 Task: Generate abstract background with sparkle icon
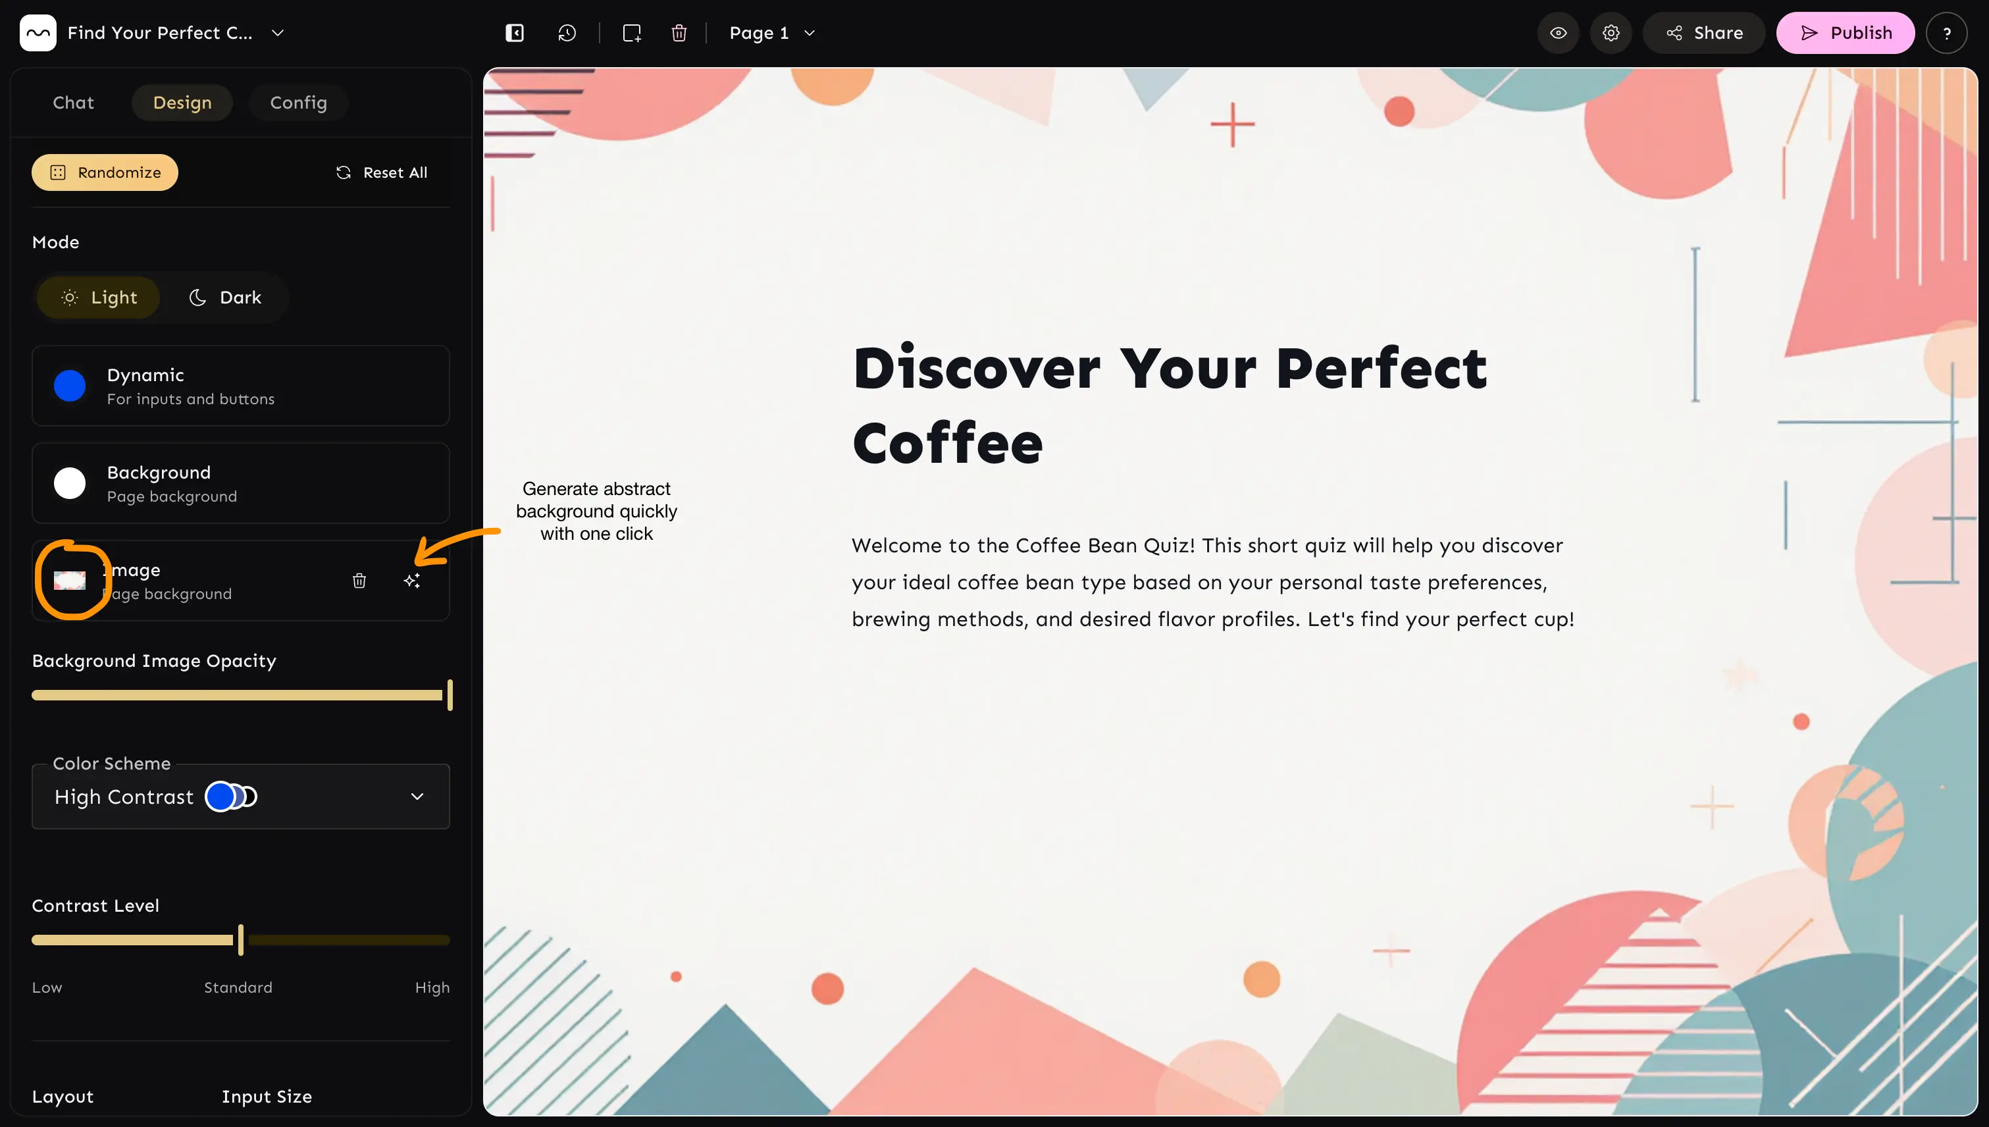412,581
